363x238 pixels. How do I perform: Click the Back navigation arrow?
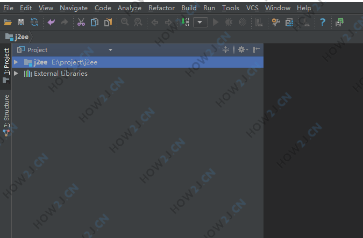155,23
